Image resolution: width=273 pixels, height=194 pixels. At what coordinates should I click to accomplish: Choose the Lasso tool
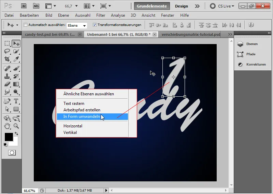coord(7,51)
